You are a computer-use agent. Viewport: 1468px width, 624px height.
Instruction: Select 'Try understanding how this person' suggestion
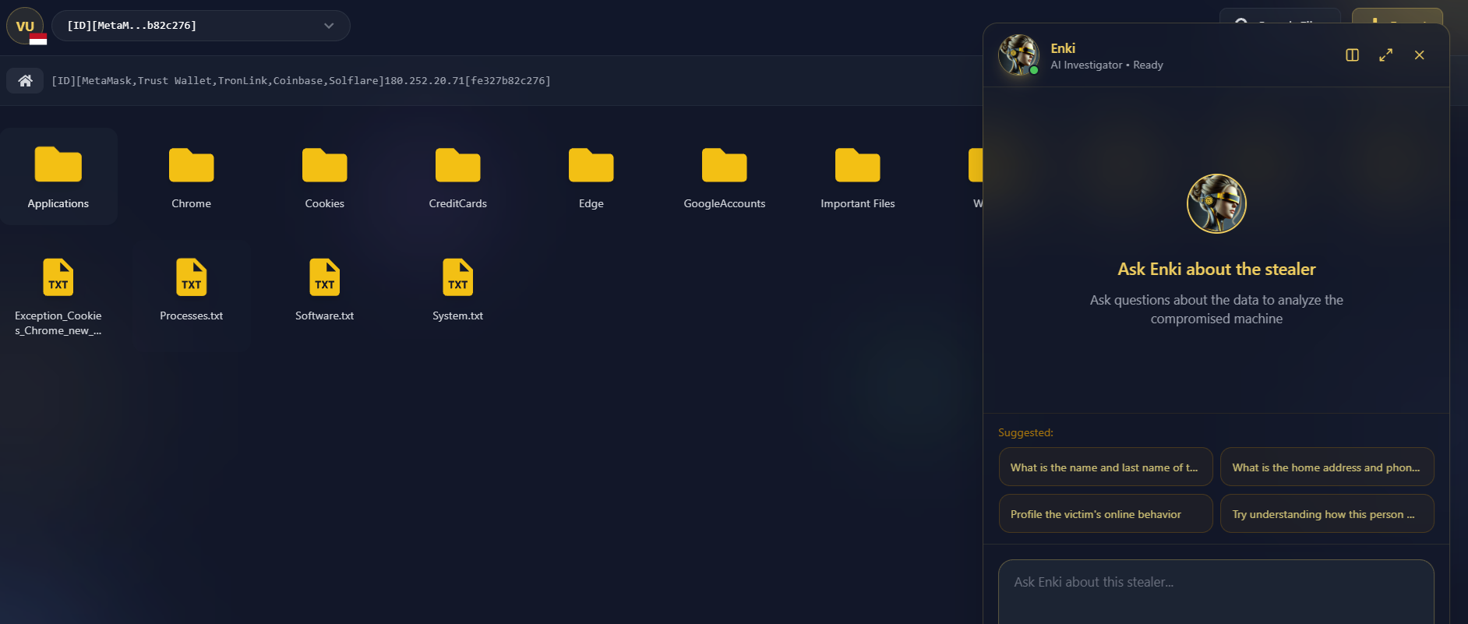[x=1327, y=513]
